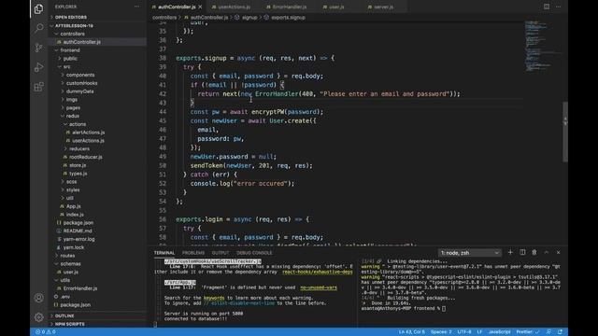Maximize the terminal panel with up chevron
The image size is (598, 336).
pyautogui.click(x=546, y=252)
